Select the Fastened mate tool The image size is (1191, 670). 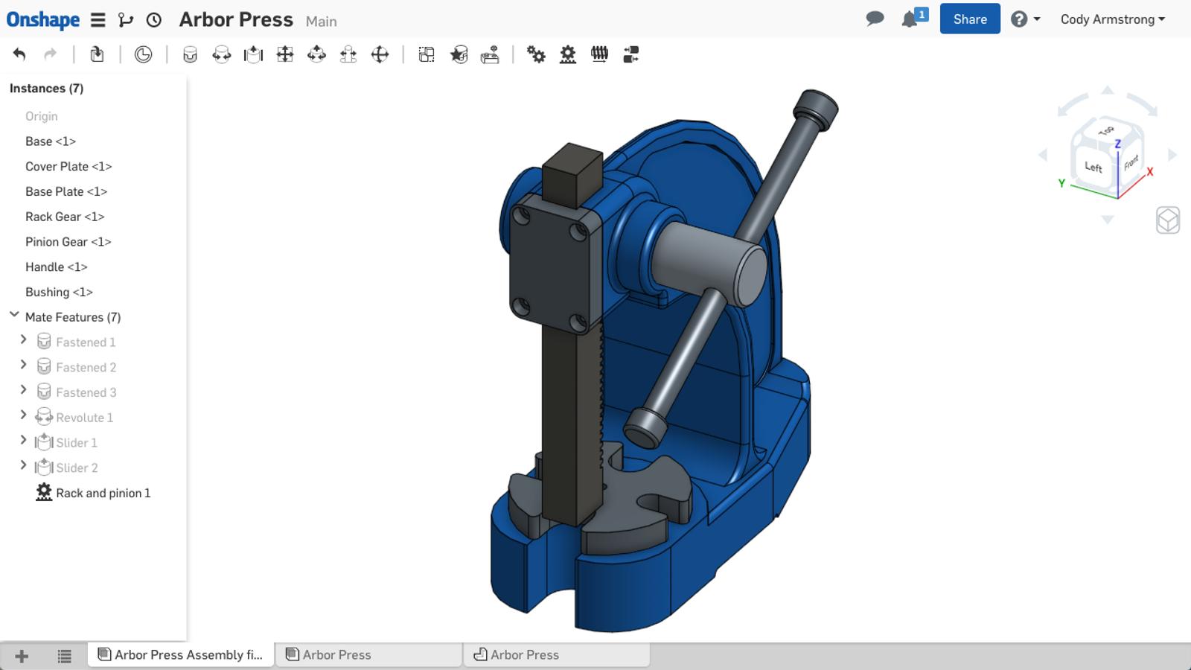point(190,54)
